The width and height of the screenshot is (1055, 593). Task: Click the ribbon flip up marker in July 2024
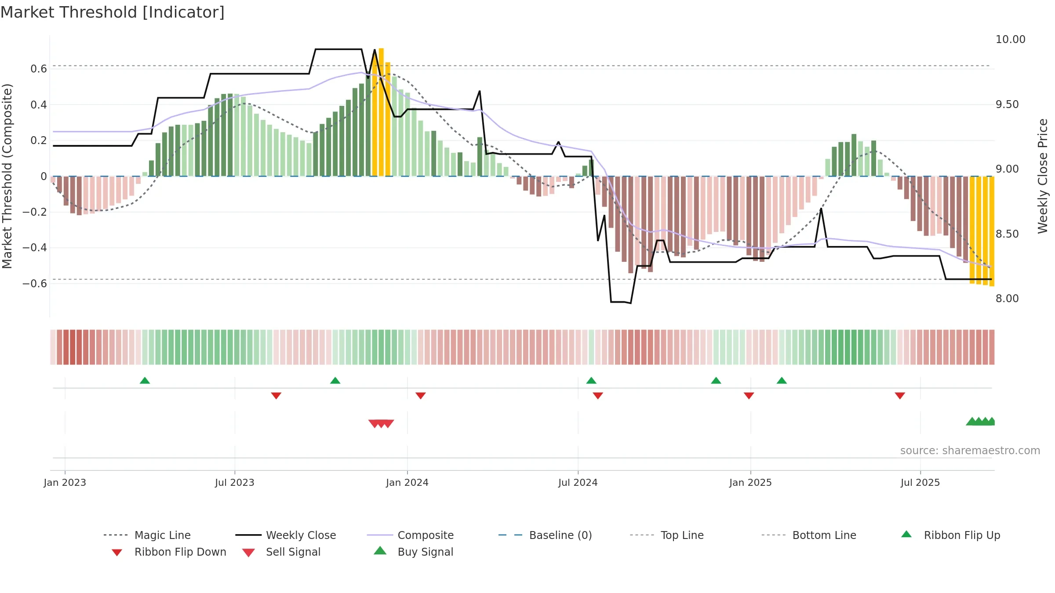pos(591,380)
